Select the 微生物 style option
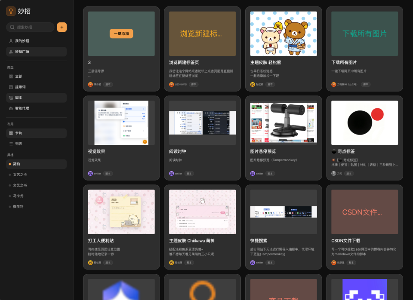The width and height of the screenshot is (413, 300). tap(36, 207)
